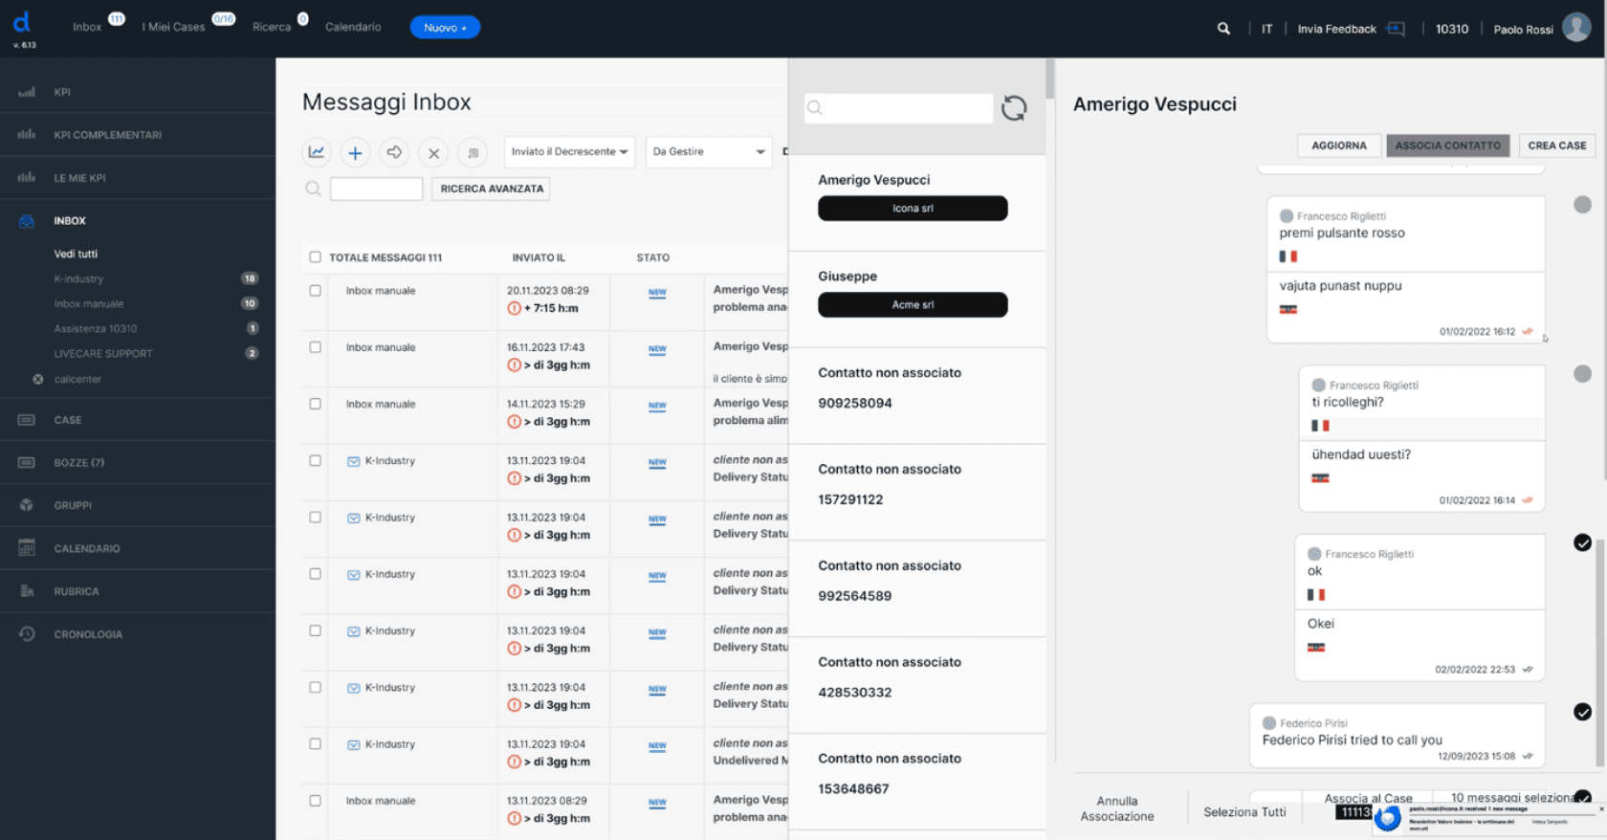1607x840 pixels.
Task: Refresh the contacts list
Action: pos(1014,108)
